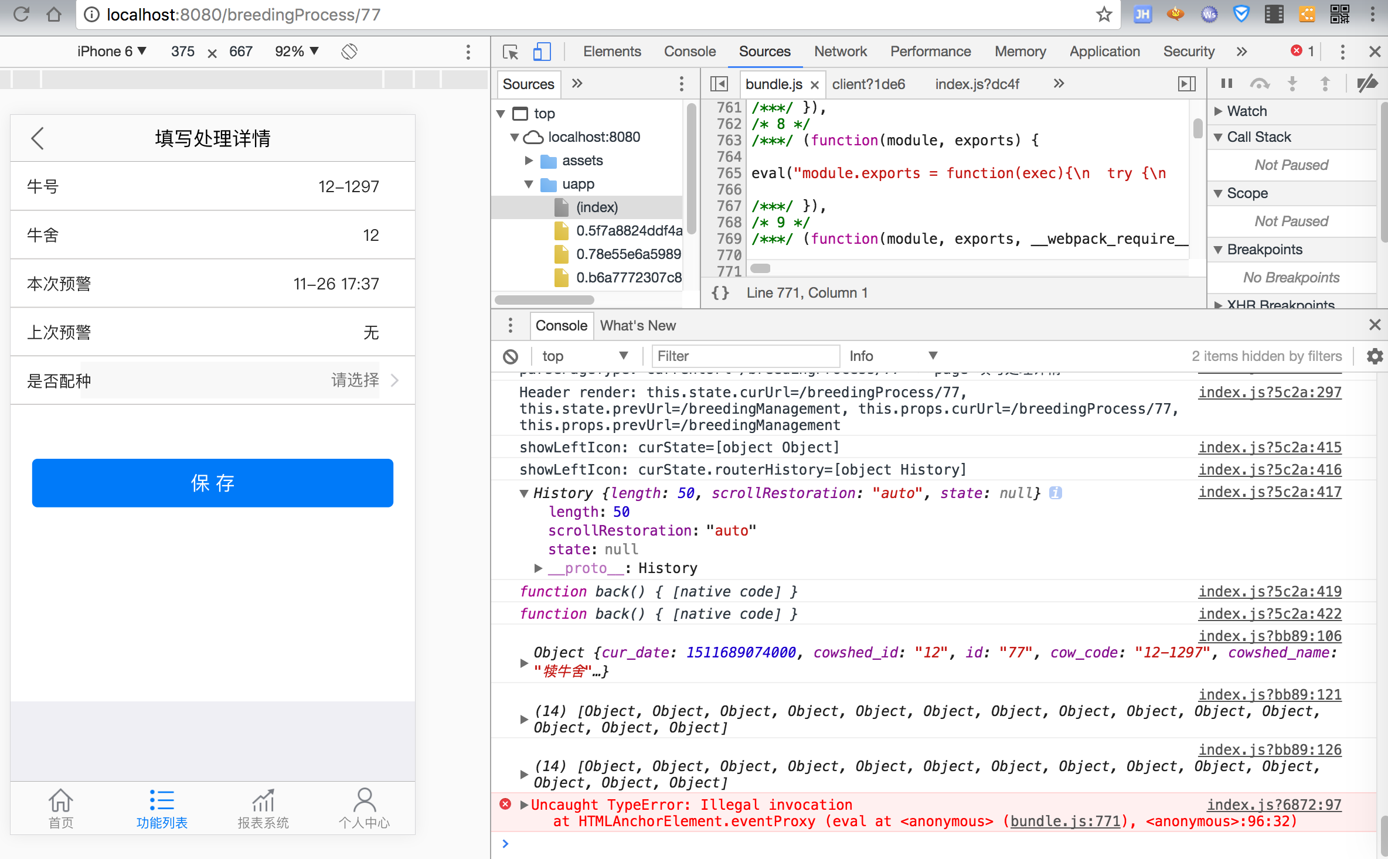Open console settings gear icon

(1374, 356)
